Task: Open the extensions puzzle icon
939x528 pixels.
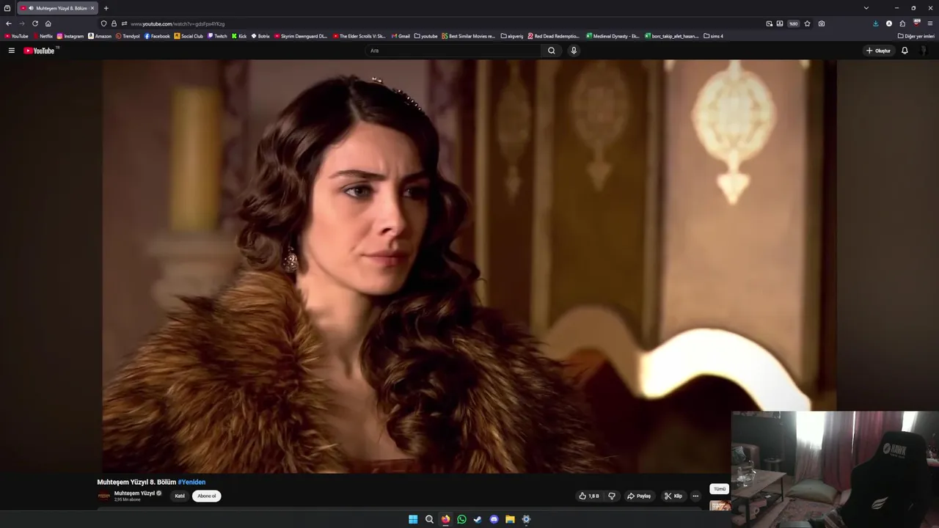Action: pyautogui.click(x=902, y=23)
